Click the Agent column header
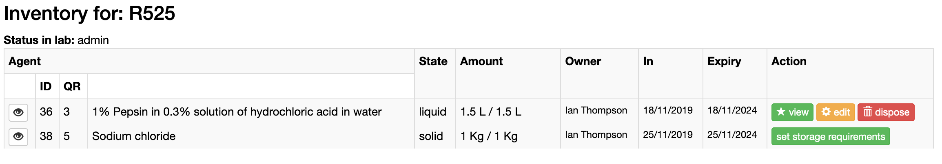This screenshot has width=942, height=164. click(x=24, y=61)
